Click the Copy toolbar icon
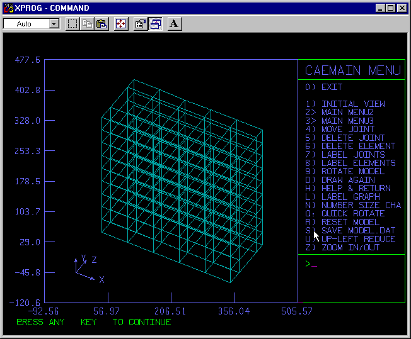The image size is (411, 339). coord(87,24)
